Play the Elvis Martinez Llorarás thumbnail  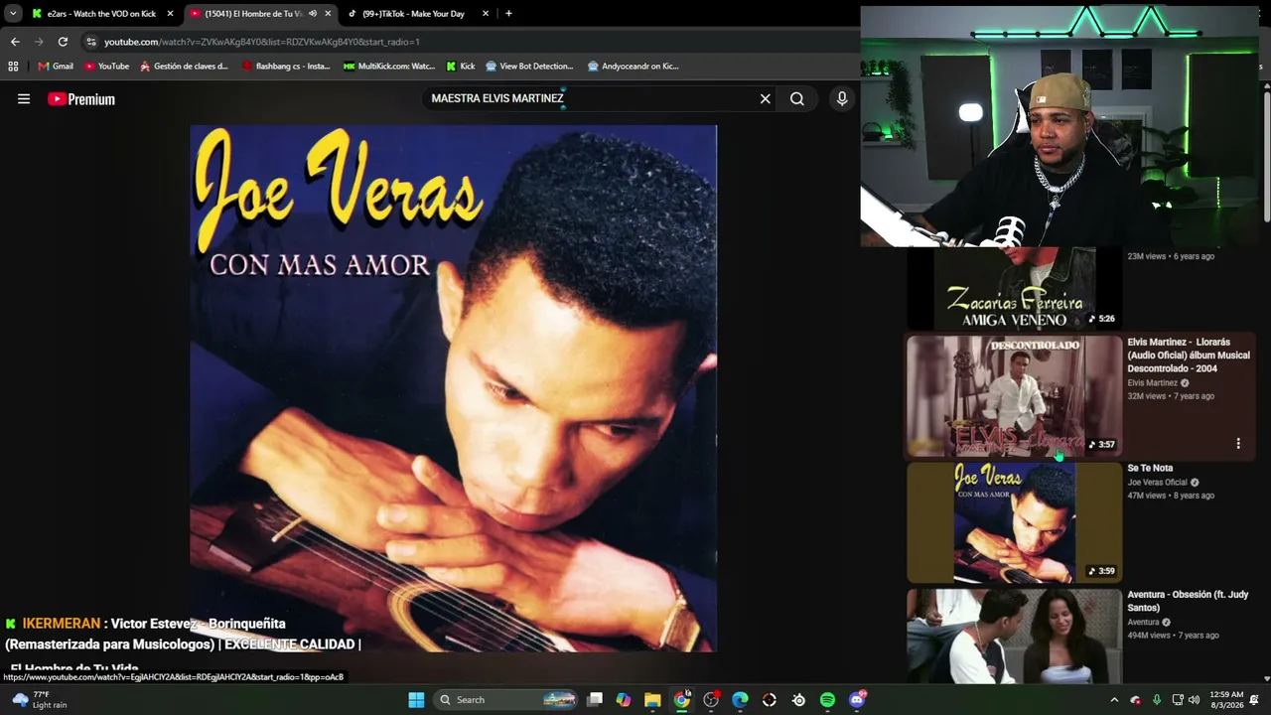click(1014, 395)
